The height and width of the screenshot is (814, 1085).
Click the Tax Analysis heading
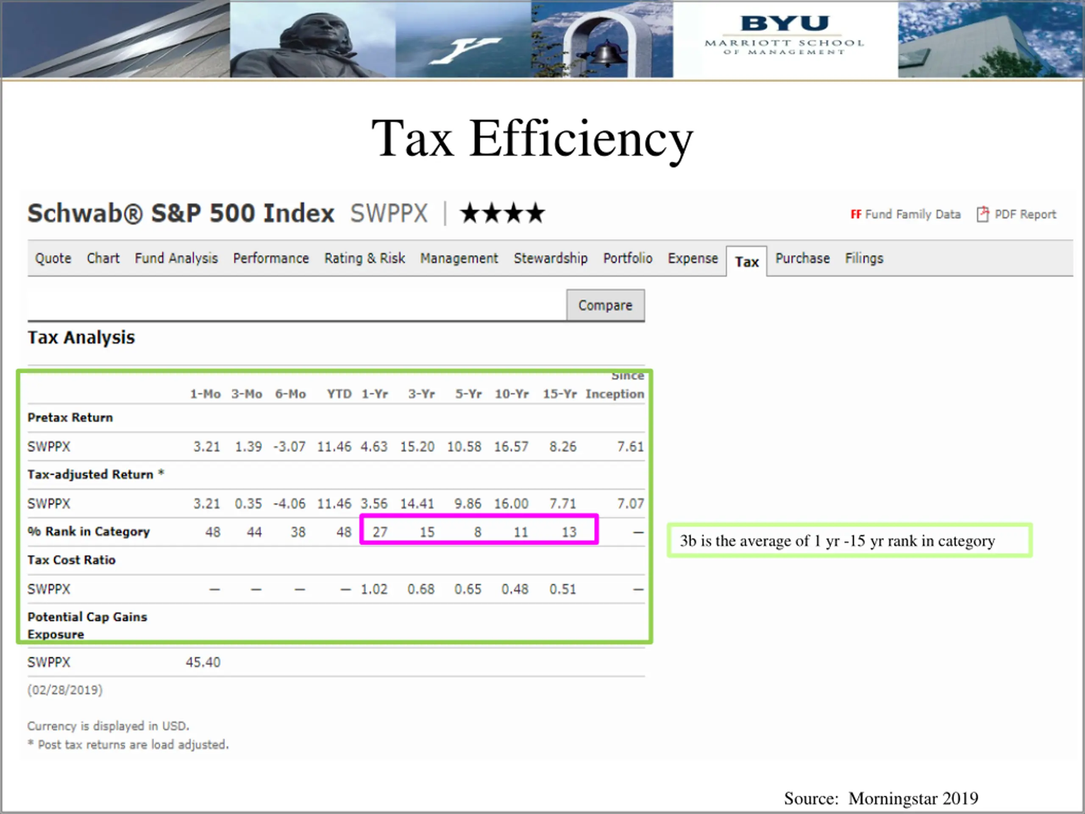tap(81, 337)
